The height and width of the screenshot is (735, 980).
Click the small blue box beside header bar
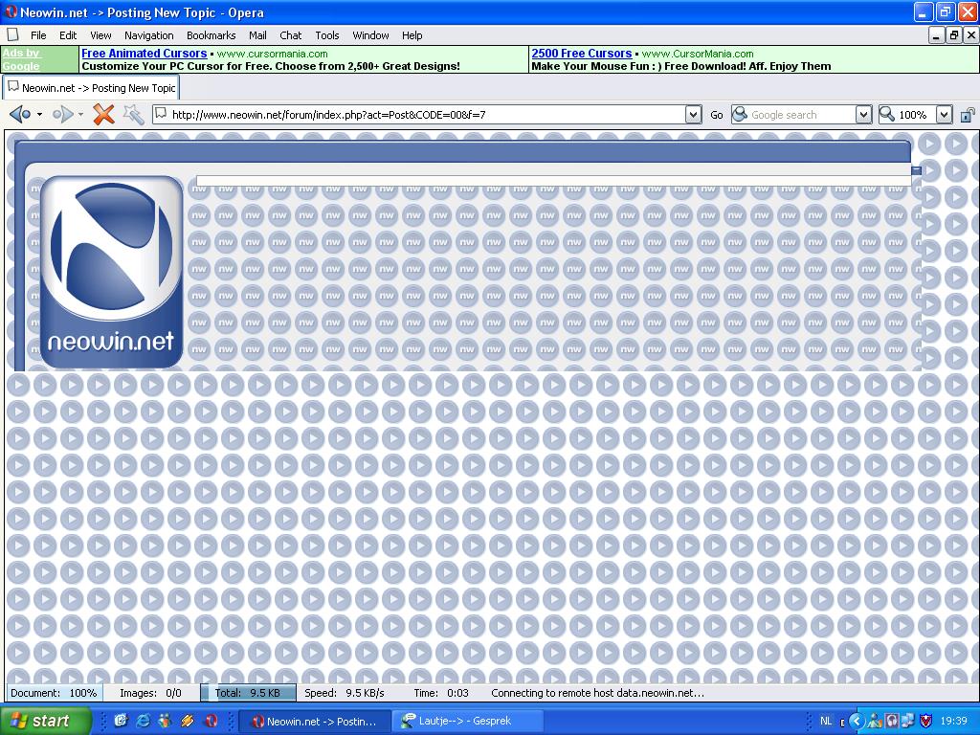[916, 170]
